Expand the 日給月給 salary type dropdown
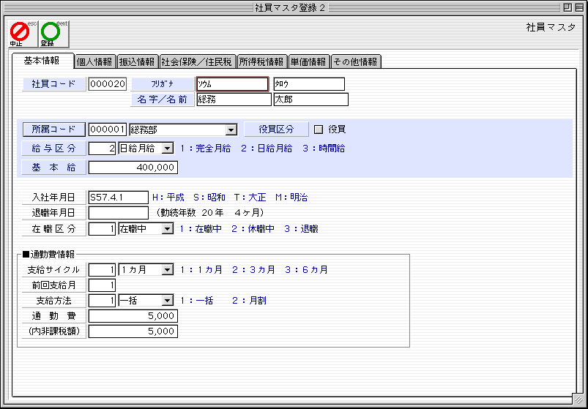 tap(167, 149)
